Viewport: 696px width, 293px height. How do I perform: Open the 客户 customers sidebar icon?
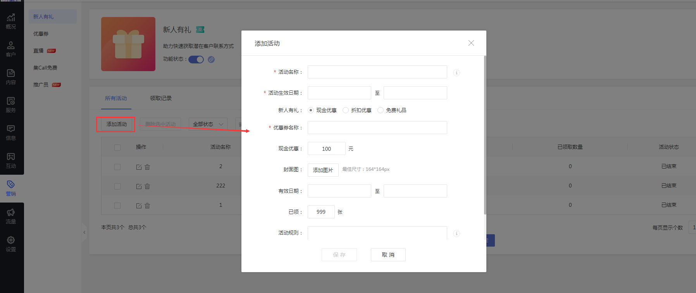(11, 49)
